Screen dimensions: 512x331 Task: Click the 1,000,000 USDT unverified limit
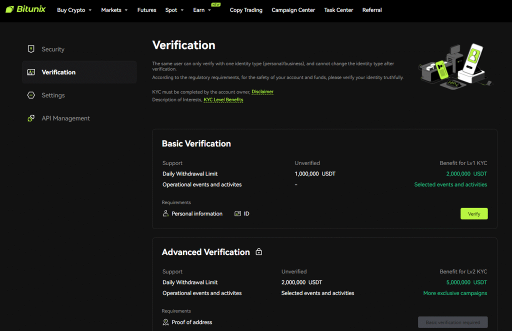(315, 173)
